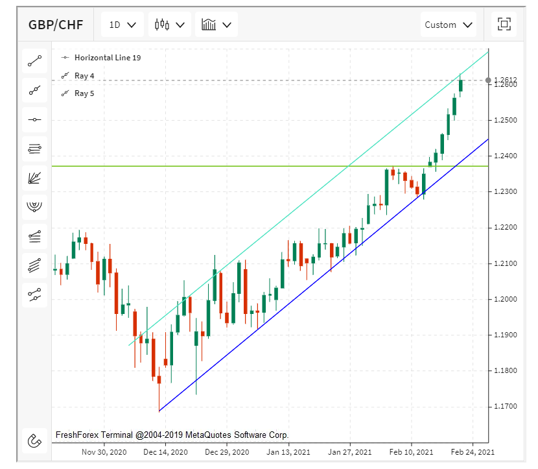Select the Fibonacci retracement tool
This screenshot has height=469, width=538.
click(x=34, y=149)
